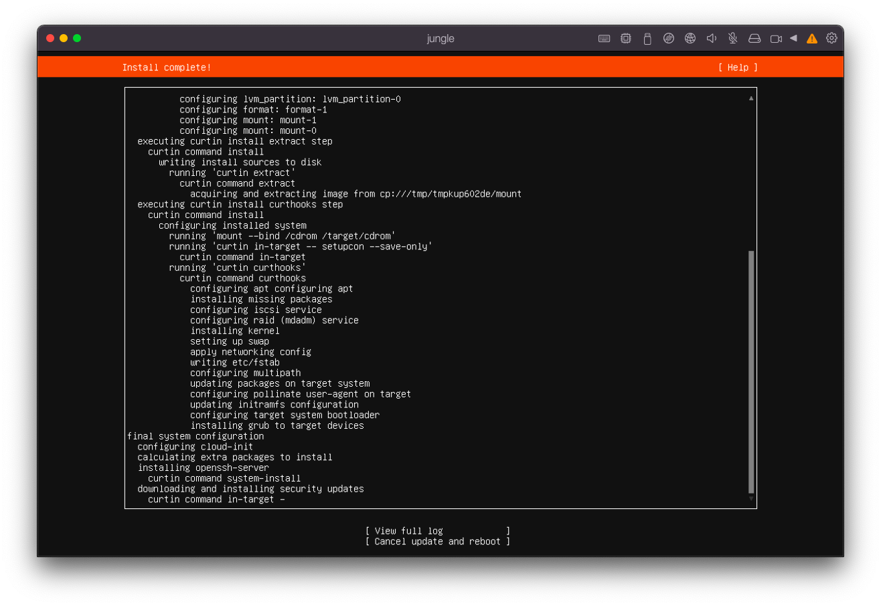The image size is (881, 606).
Task: Click the log panel scrollbar thumb
Action: coord(751,371)
